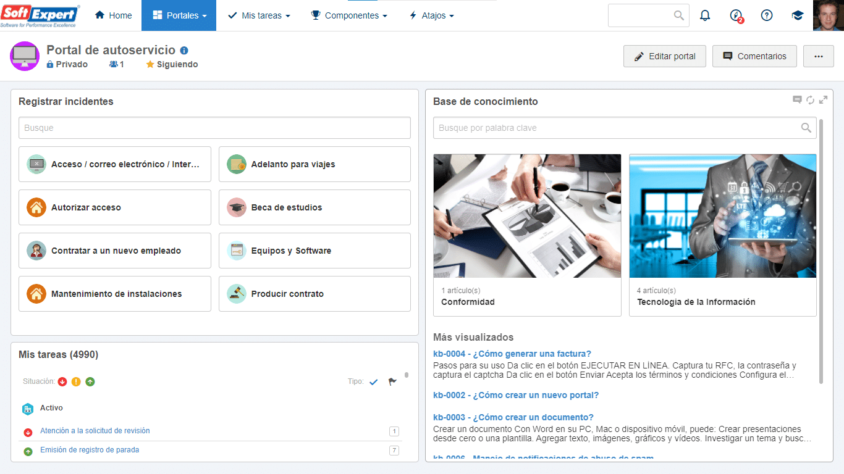This screenshot has width=844, height=474.
Task: Click the widget comments icon in Base de conocimiento
Action: 798,99
